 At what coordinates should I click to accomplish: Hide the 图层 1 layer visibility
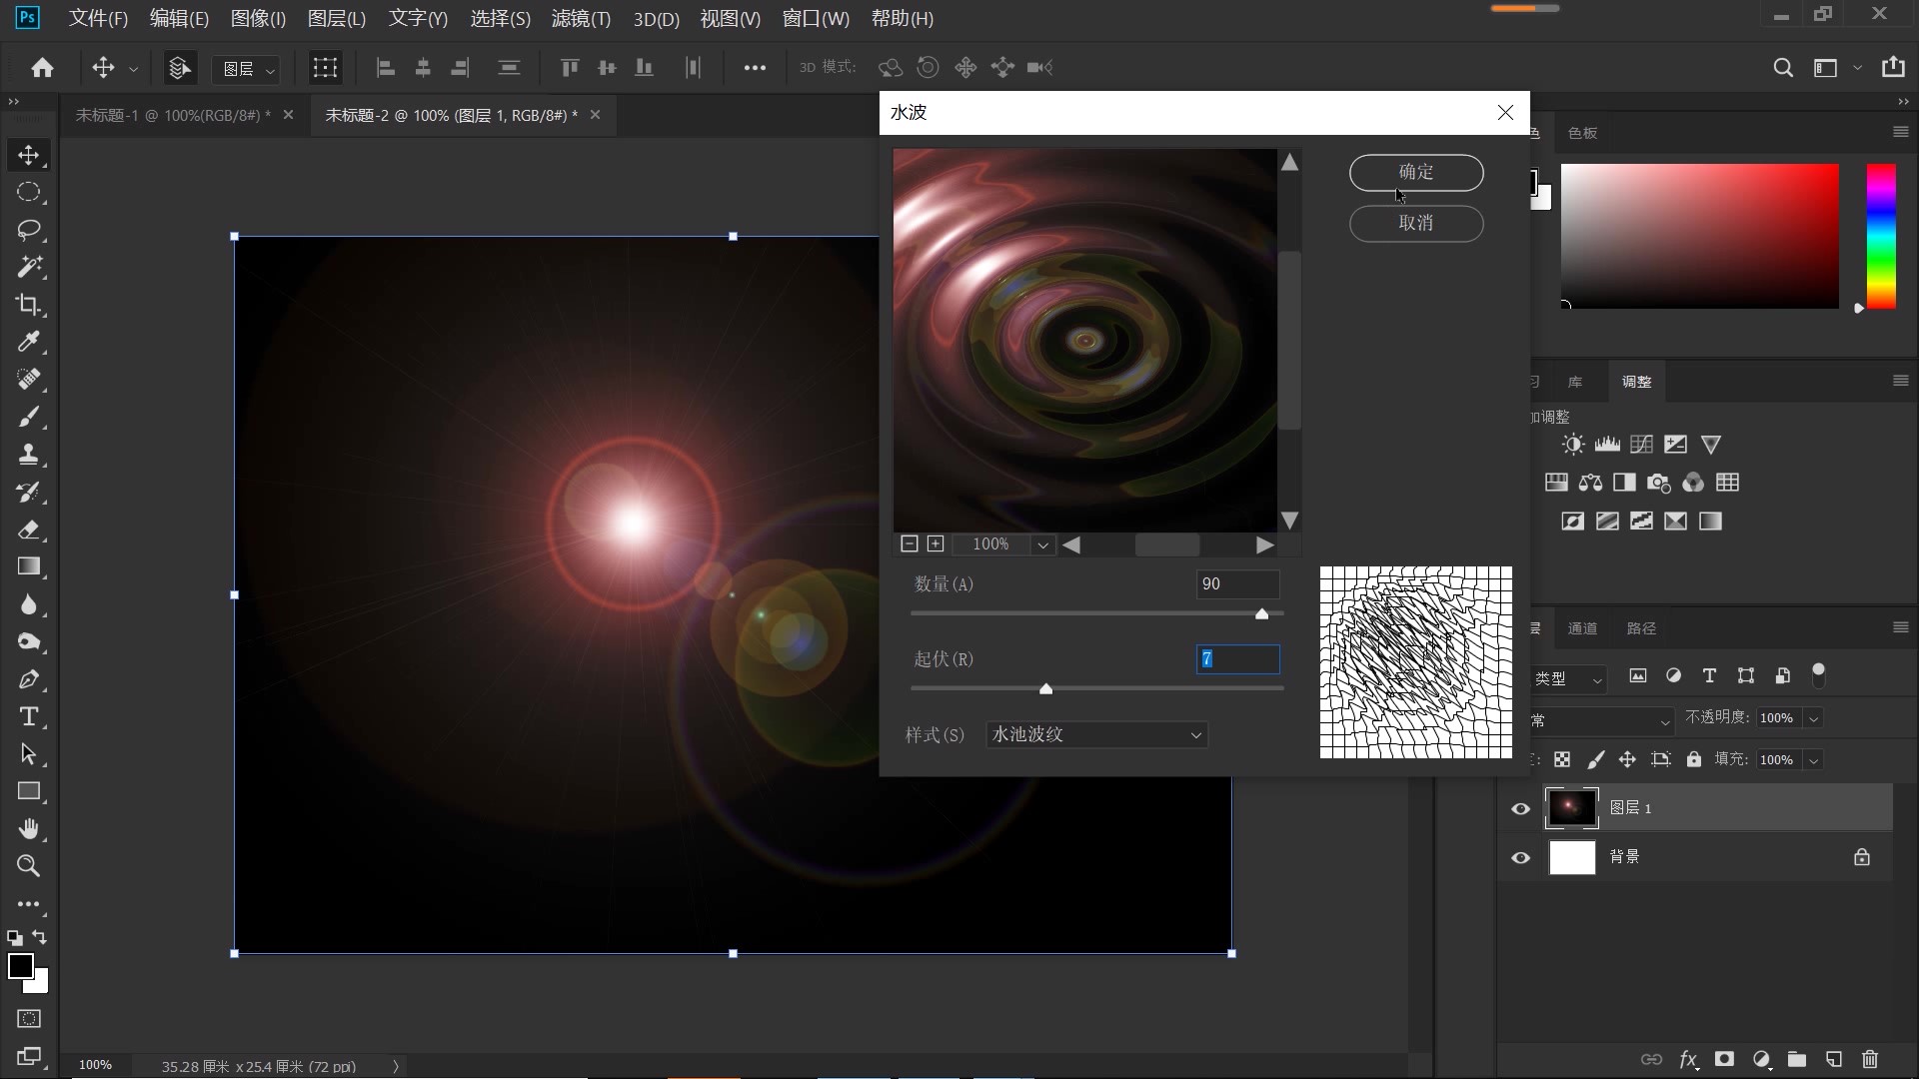tap(1520, 808)
